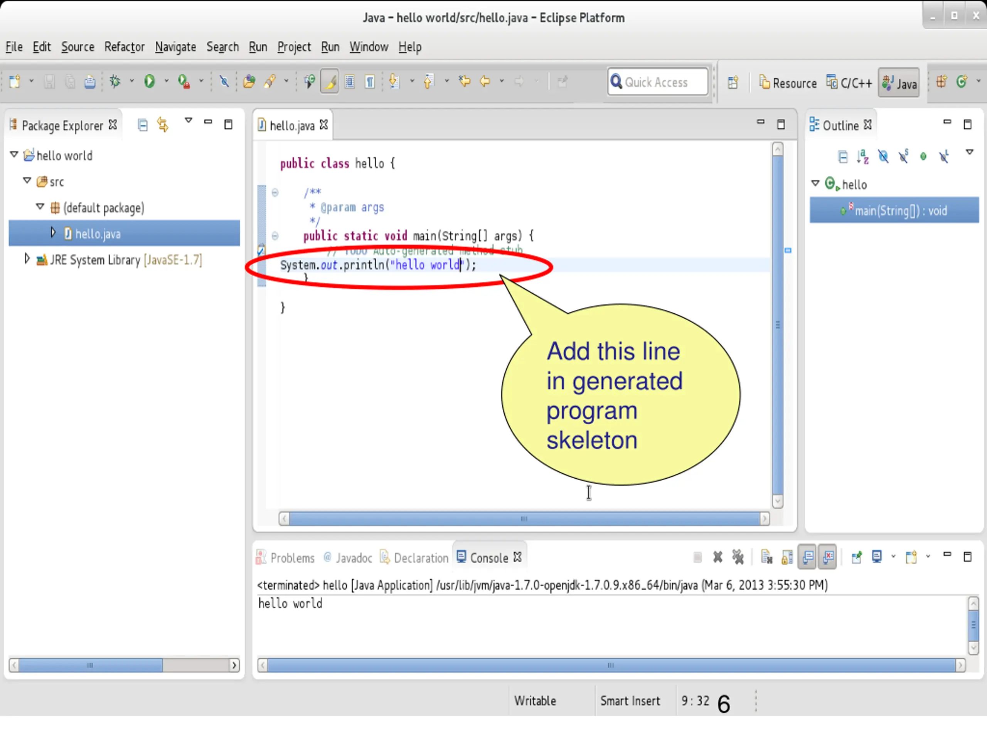
Task: Start debugging with the bug icon
Action: [x=115, y=82]
